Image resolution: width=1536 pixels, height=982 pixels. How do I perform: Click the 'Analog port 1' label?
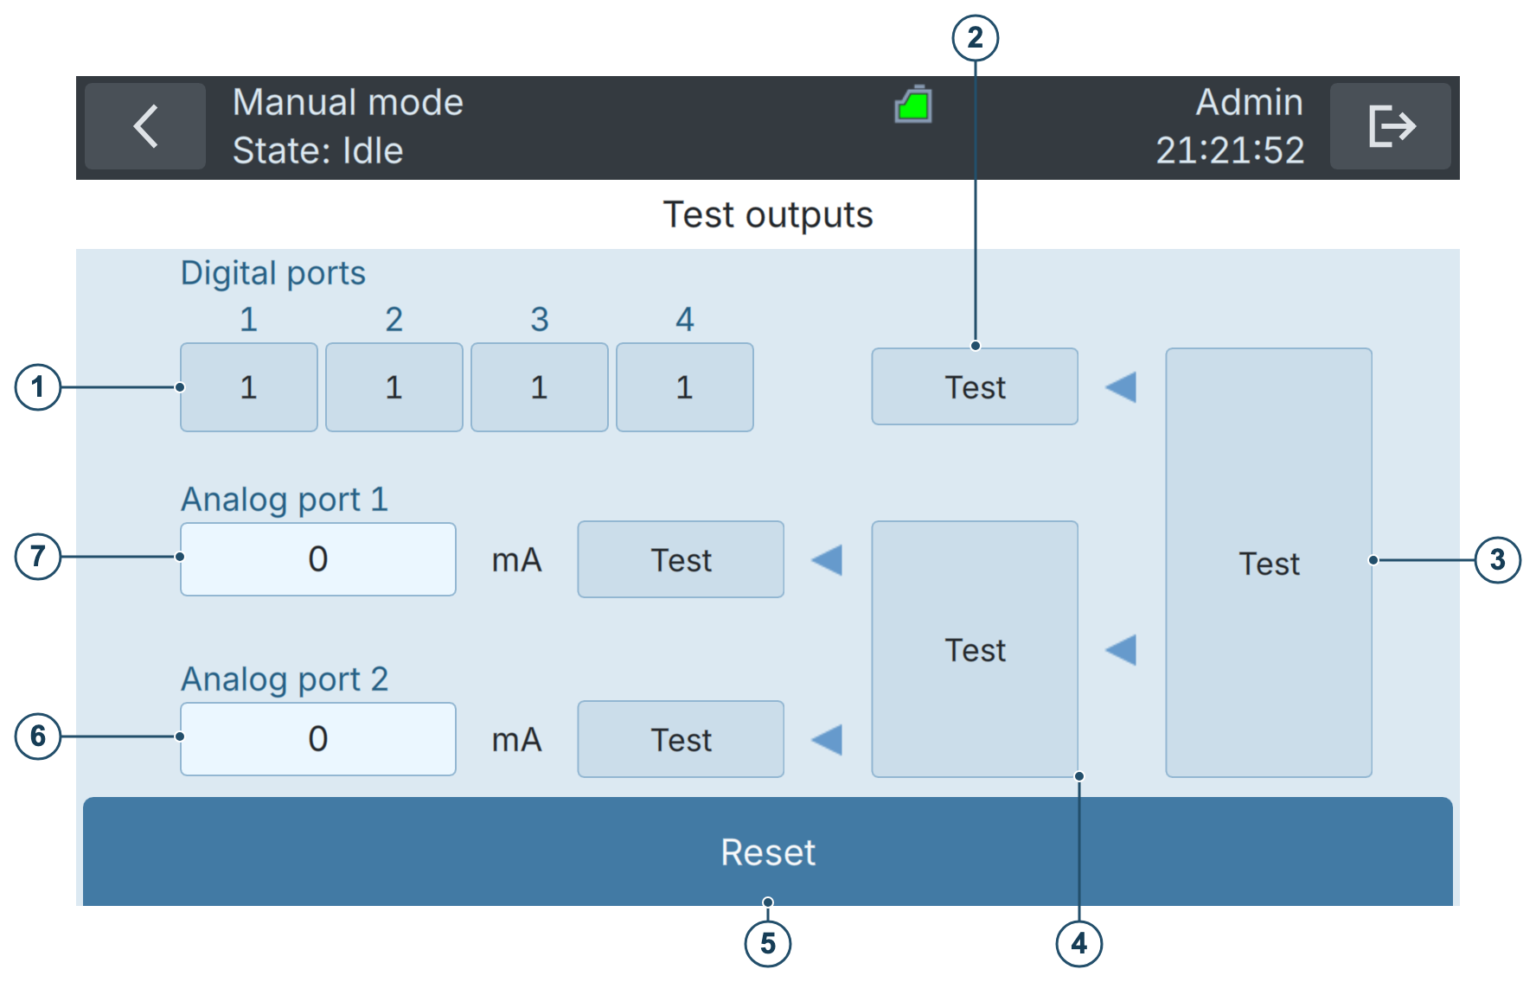click(x=285, y=500)
